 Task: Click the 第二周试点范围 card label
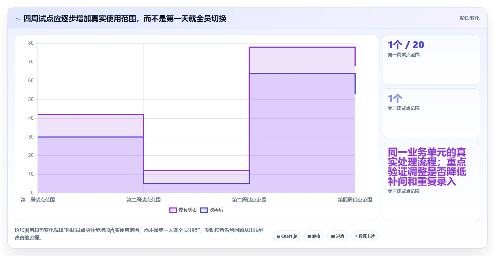[404, 108]
